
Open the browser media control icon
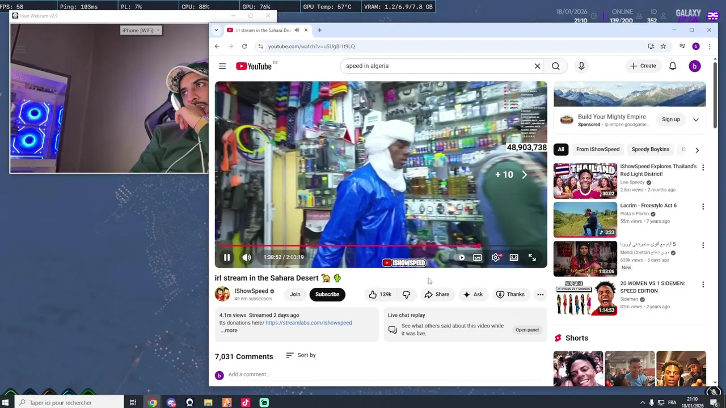click(682, 46)
